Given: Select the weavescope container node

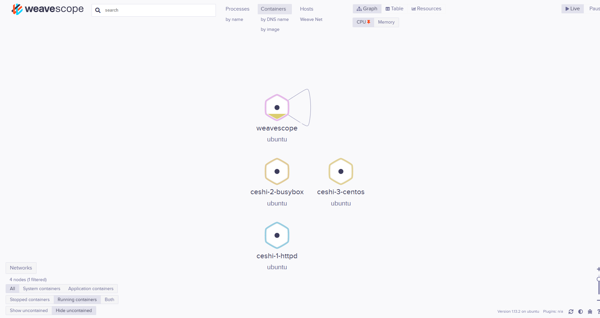Looking at the screenshot, I should click(277, 108).
